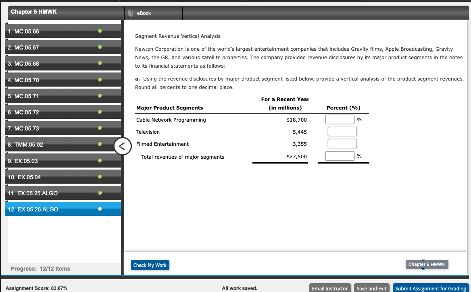The width and height of the screenshot is (471, 292).
Task: Collapse sidebar with round arrow button
Action: 122,146
